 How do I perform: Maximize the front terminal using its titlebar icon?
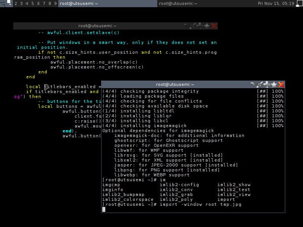[260, 84]
